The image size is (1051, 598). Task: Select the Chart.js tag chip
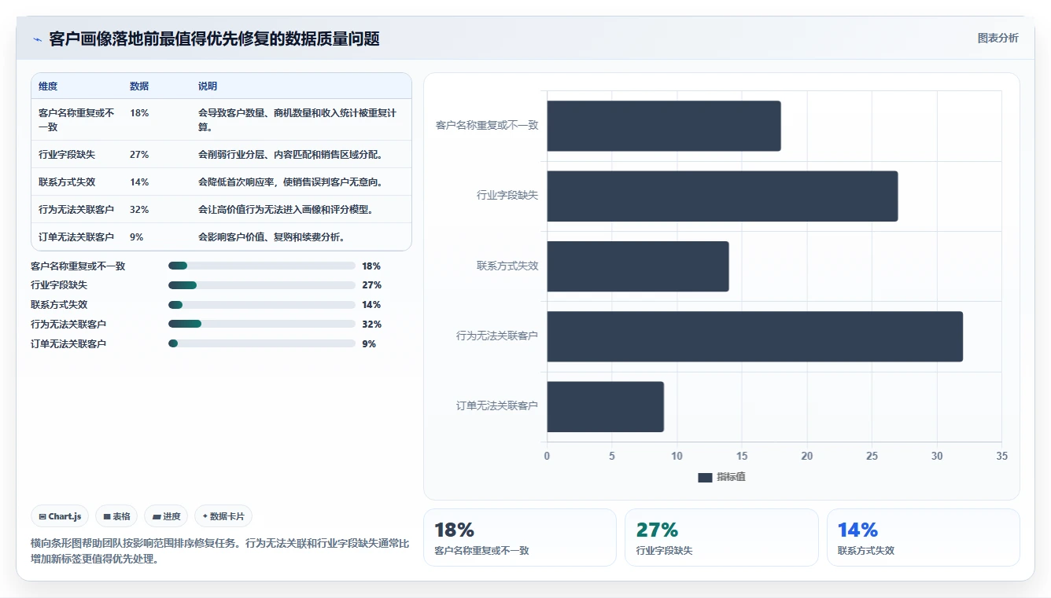[60, 516]
